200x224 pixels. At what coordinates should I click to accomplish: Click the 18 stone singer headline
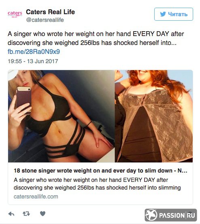[x=100, y=171]
